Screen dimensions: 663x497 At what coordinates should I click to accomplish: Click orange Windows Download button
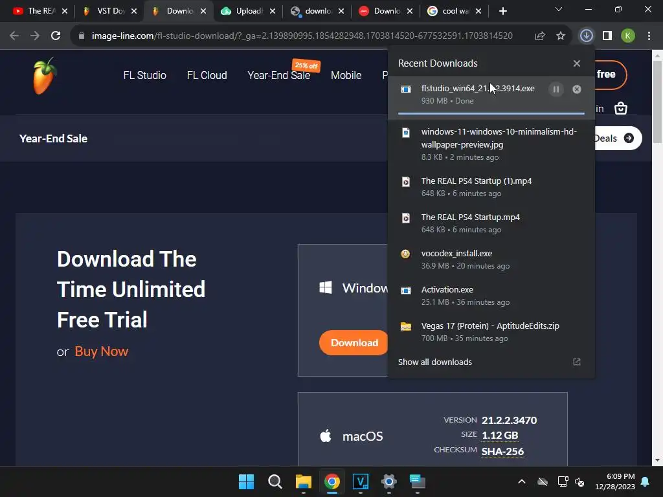(354, 343)
